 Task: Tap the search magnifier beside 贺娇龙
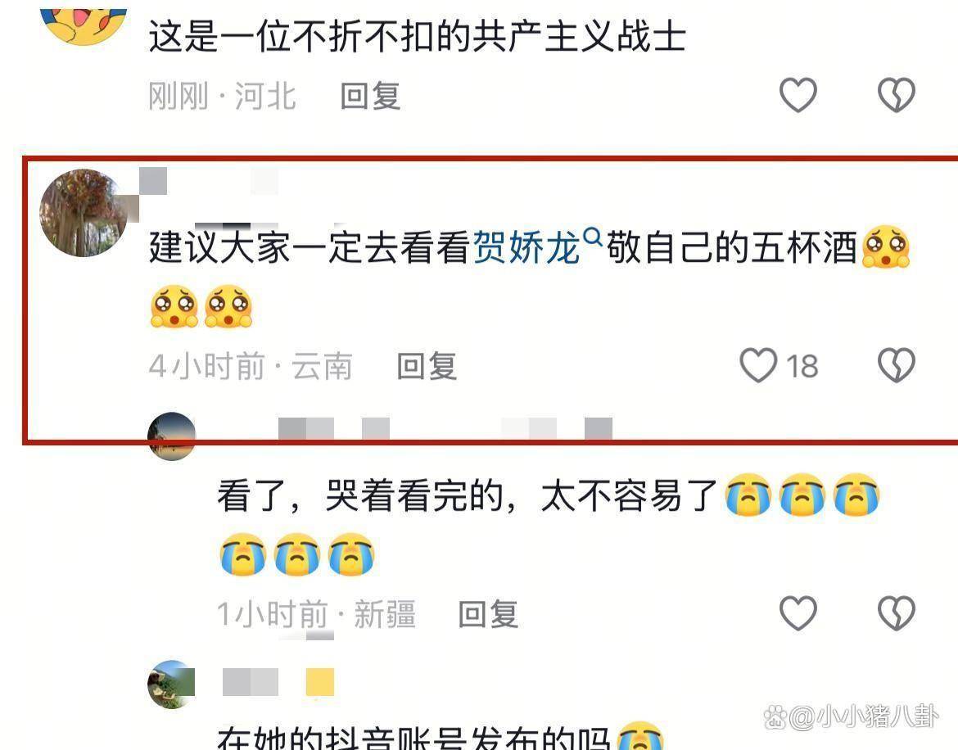[x=593, y=236]
